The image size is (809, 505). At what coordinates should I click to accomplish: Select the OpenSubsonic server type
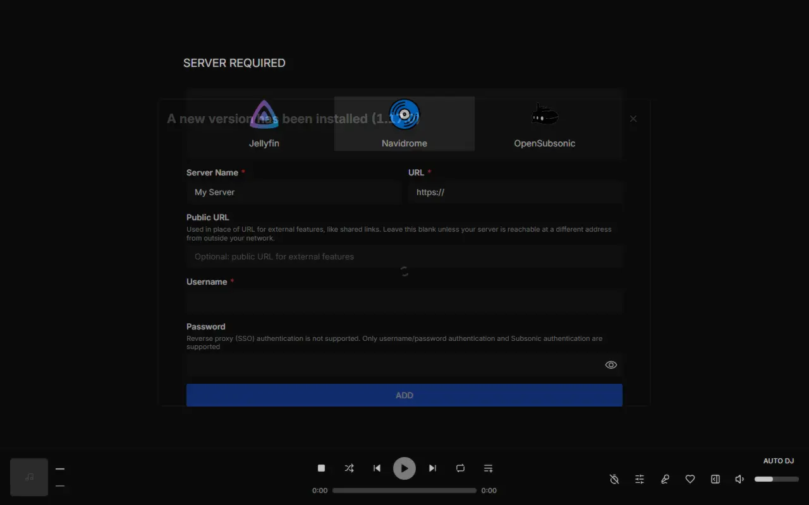[545, 124]
